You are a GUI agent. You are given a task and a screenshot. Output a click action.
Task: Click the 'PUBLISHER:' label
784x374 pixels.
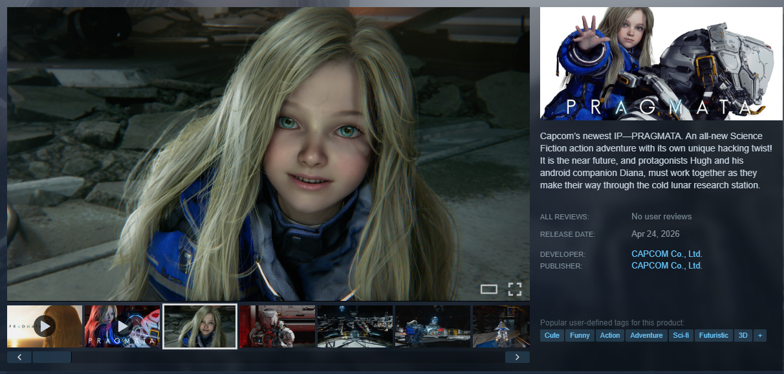[x=561, y=266]
